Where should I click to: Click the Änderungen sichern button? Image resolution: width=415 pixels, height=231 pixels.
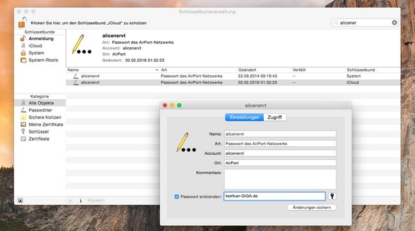312,207
